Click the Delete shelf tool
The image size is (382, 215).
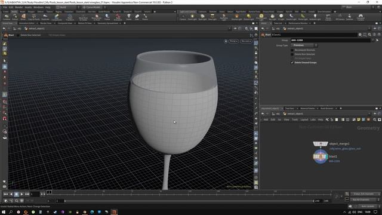coord(129,17)
